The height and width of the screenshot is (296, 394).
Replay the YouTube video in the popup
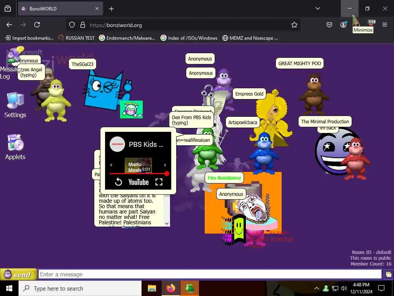point(119,182)
